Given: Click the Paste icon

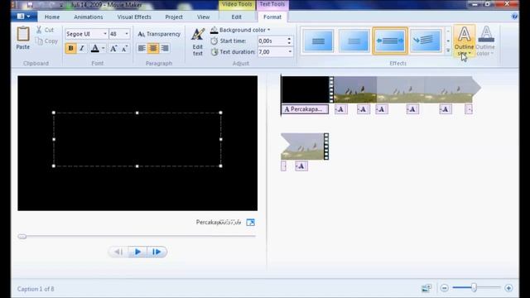Looking at the screenshot, I should [x=23, y=35].
